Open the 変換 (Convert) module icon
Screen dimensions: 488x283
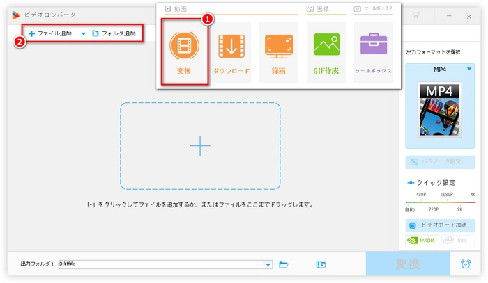pos(184,52)
